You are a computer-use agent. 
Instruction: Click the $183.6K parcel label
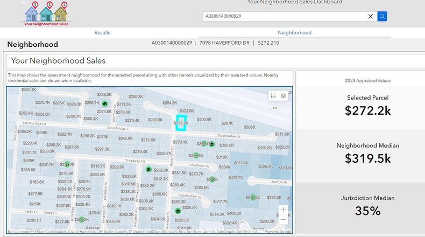37,182
